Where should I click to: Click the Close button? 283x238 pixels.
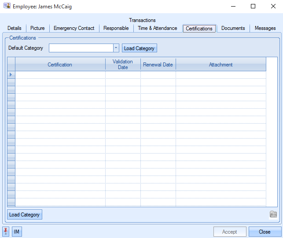coord(265,232)
